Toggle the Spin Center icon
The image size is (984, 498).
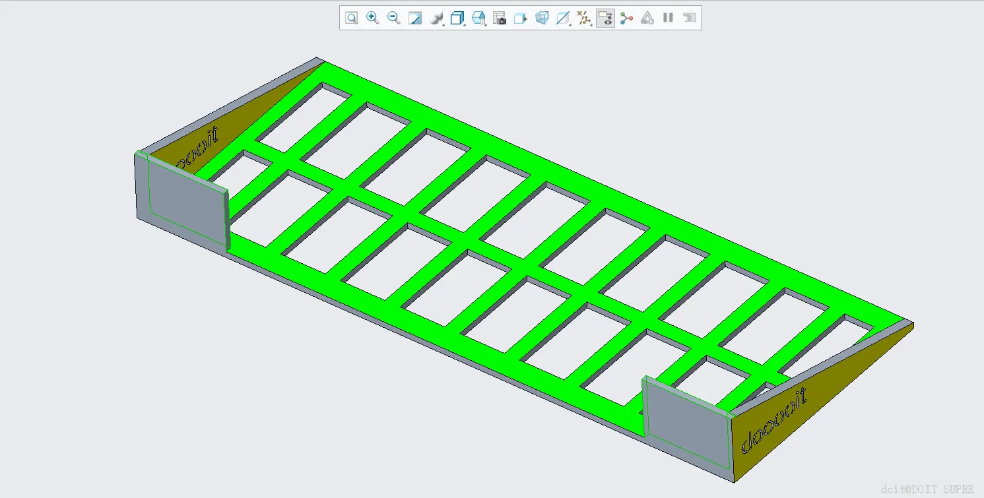click(x=626, y=18)
